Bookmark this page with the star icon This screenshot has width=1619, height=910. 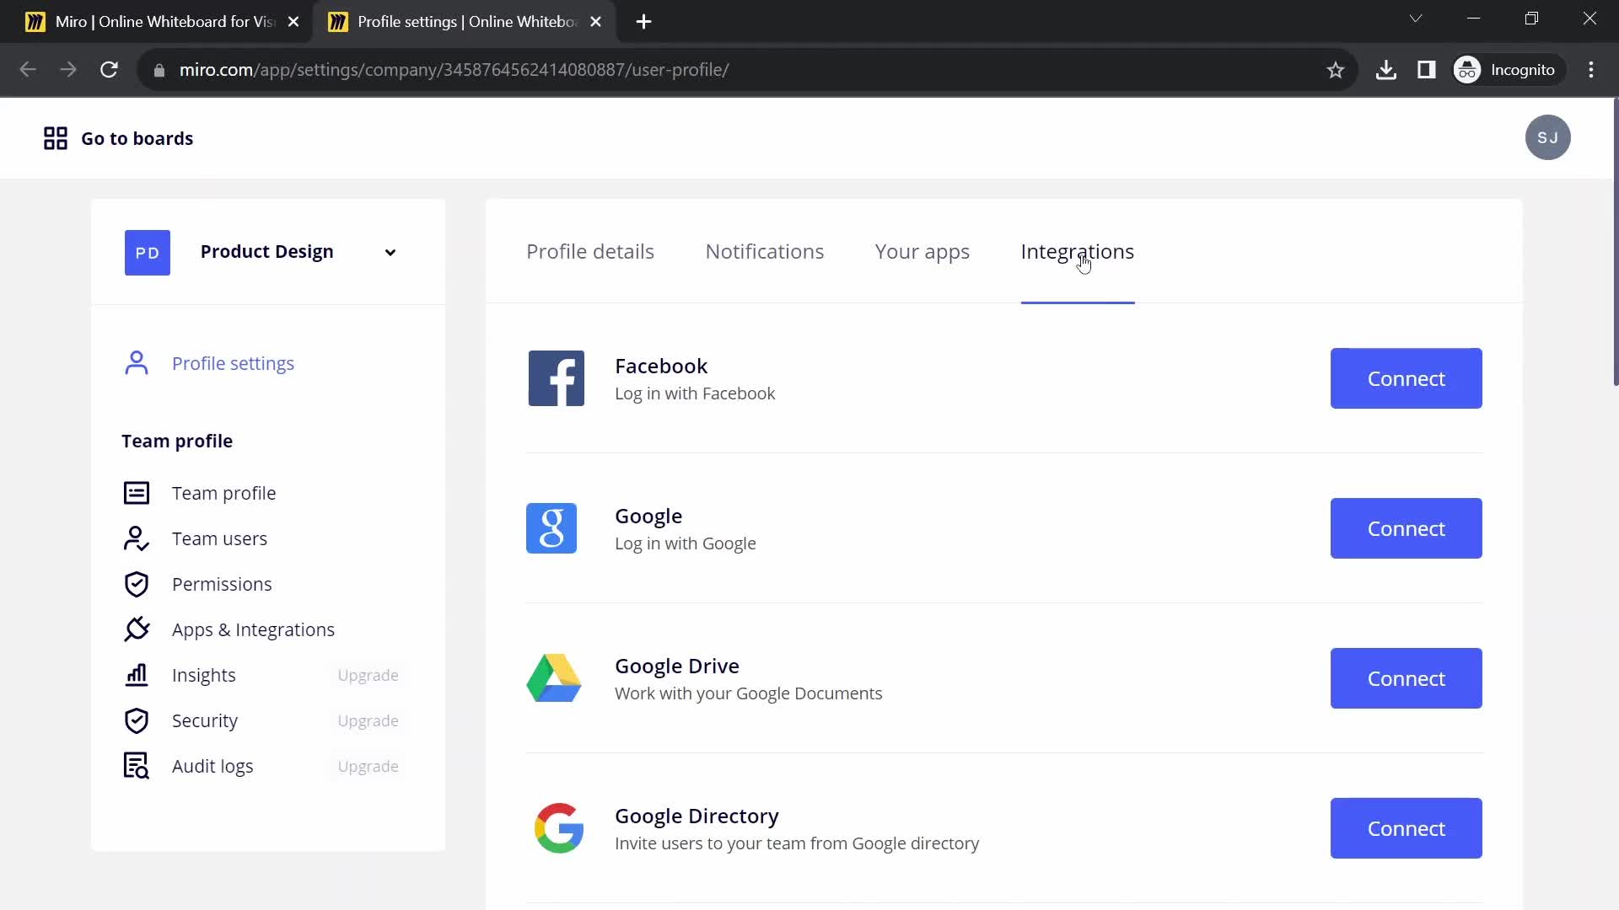(x=1335, y=70)
